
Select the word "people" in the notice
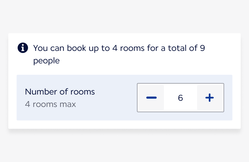pos(46,61)
